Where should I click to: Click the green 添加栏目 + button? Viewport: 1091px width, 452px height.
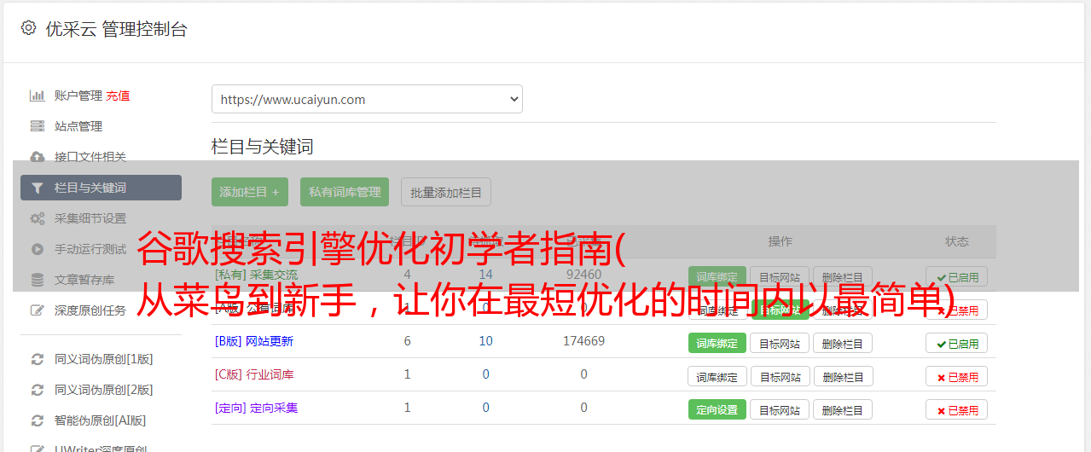pos(250,192)
